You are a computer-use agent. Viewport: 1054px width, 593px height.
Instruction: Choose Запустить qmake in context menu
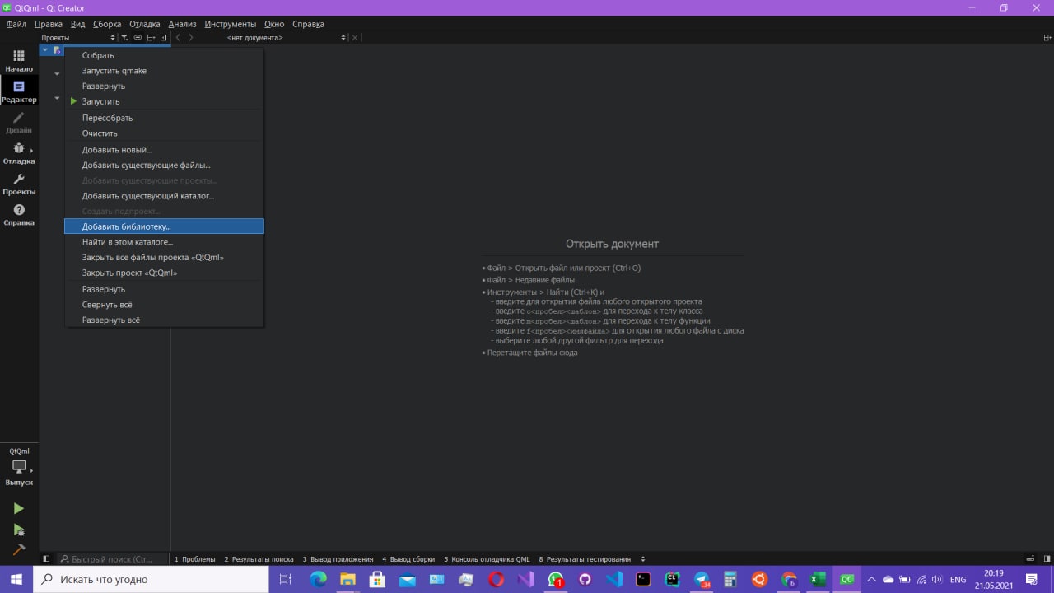point(164,71)
